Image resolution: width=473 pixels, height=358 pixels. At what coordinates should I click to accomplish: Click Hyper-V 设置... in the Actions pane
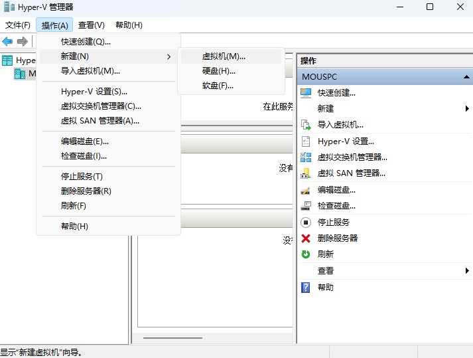pyautogui.click(x=346, y=141)
